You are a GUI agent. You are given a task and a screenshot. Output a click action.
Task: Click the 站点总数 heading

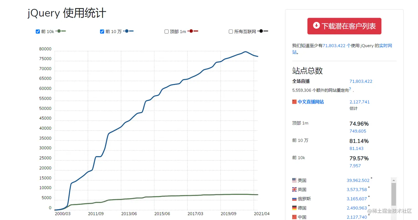[307, 71]
